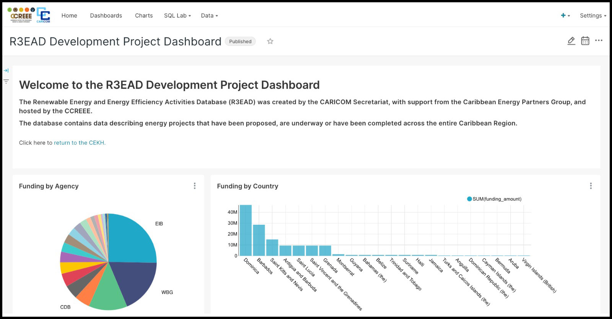This screenshot has width=612, height=319.
Task: Expand the Settings dropdown
Action: click(x=592, y=16)
